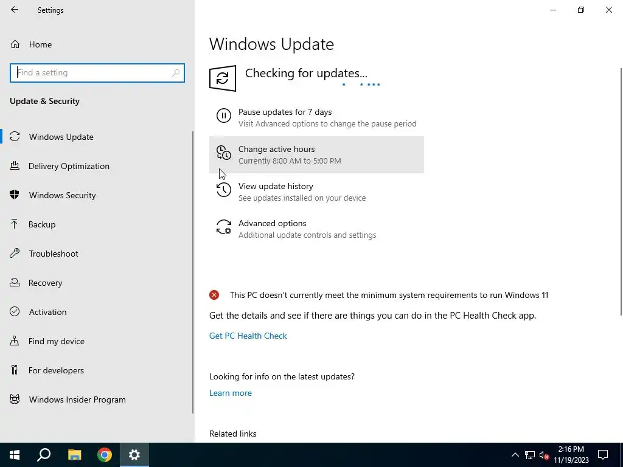The image size is (623, 467).
Task: Open Change active hours
Action: pyautogui.click(x=316, y=155)
